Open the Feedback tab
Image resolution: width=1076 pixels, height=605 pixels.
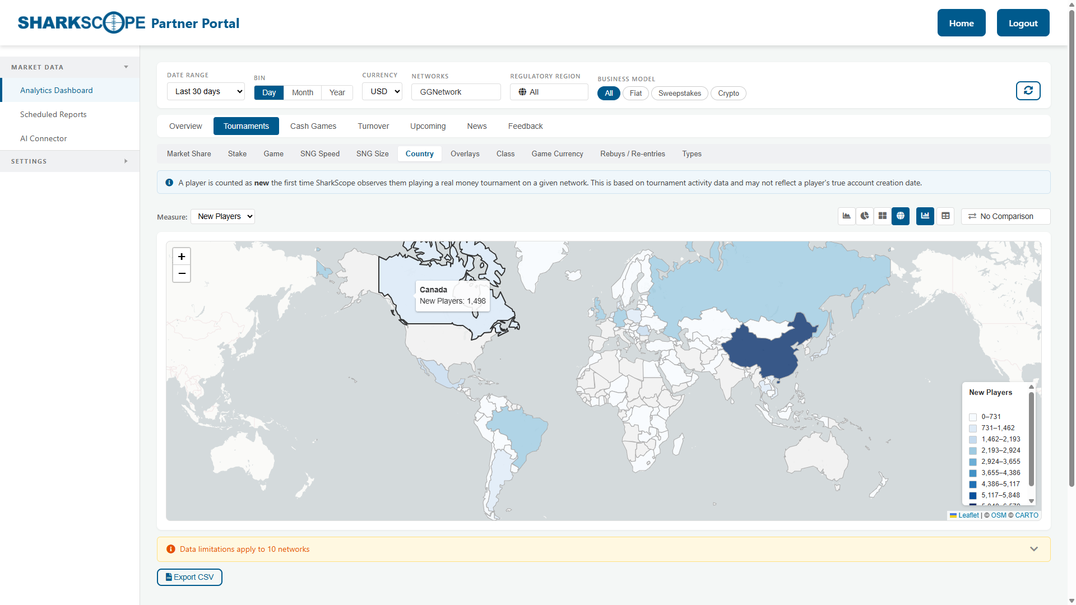(526, 126)
